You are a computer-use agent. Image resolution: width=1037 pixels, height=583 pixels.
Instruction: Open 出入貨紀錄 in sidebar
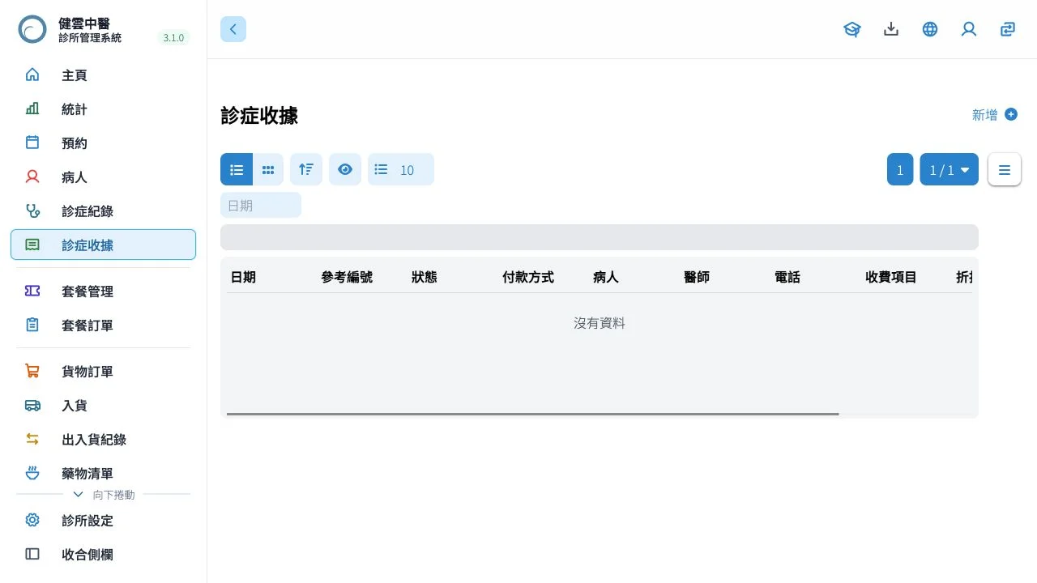(x=103, y=440)
